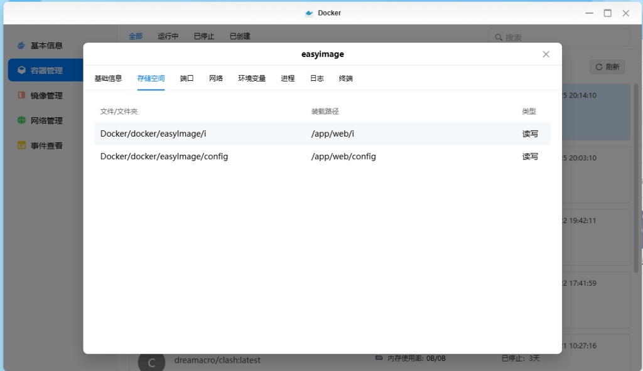Click the Docker whale title icon
The width and height of the screenshot is (643, 371).
tap(309, 13)
